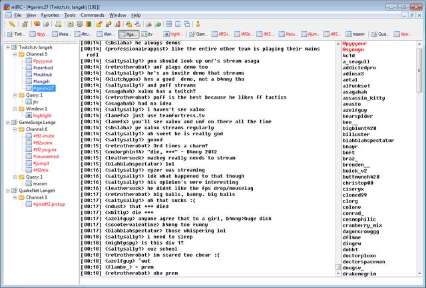
Task: Open the Scripts Editor toolbar icon
Action: click(59, 23)
